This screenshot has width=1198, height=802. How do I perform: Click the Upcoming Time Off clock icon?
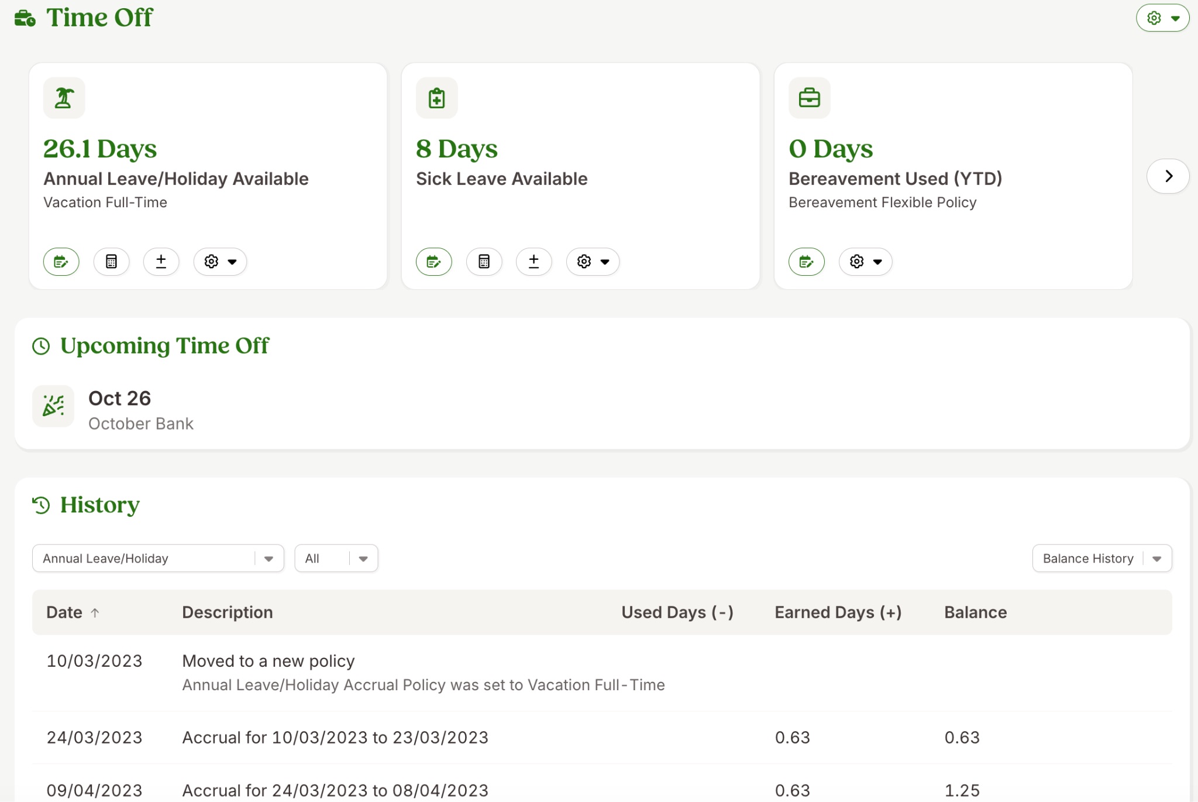41,346
